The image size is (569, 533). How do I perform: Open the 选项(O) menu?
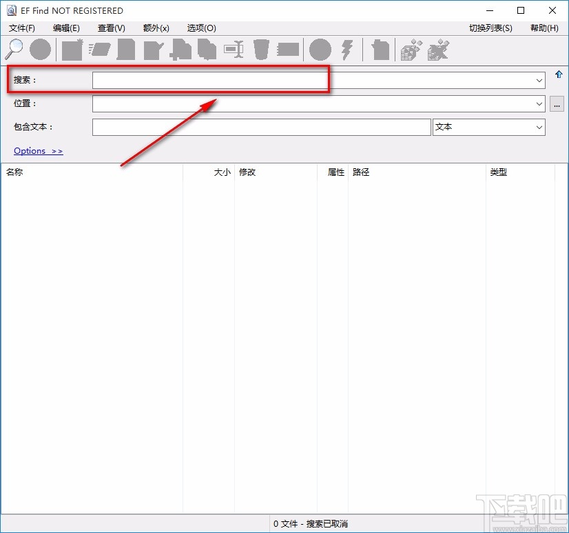(x=201, y=28)
